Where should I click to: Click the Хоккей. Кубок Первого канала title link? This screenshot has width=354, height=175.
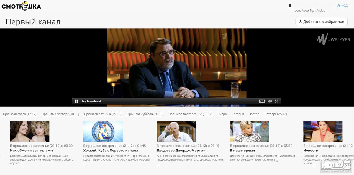coord(111,151)
